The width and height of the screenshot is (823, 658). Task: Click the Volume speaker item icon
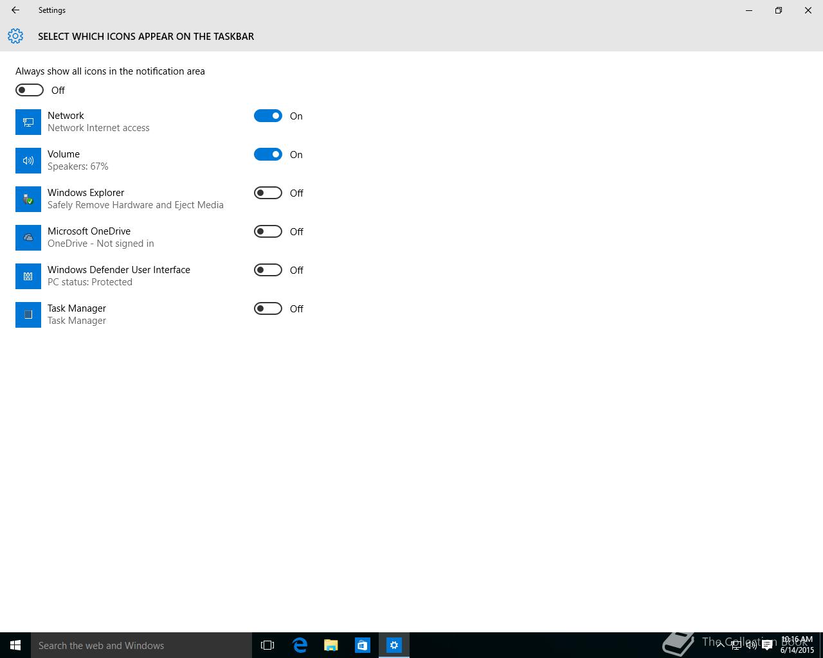(28, 161)
